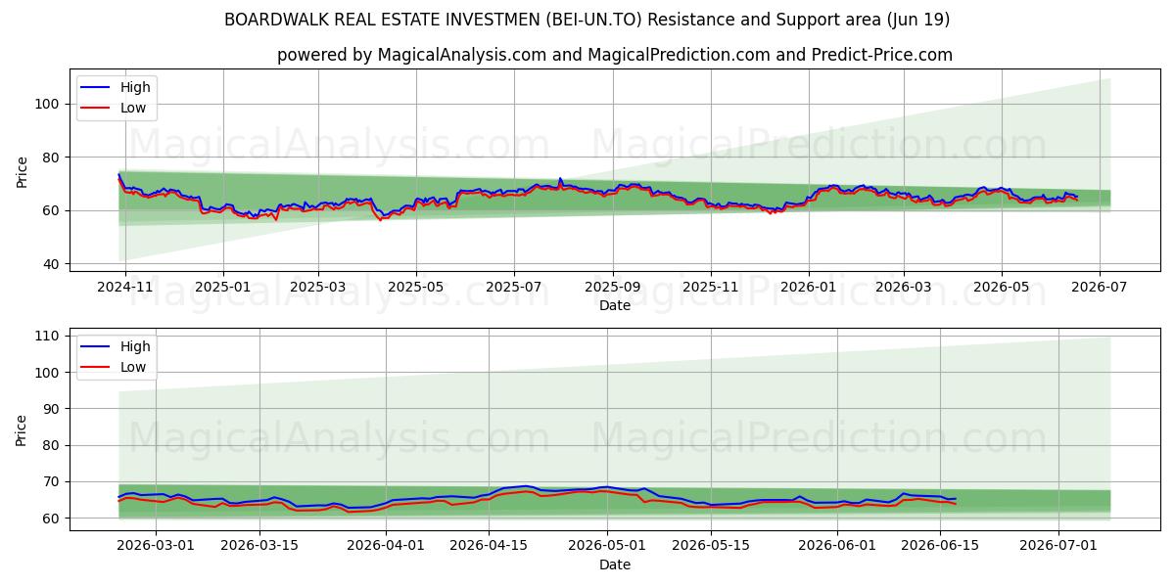Click the 100 price tick on top chart
1175x587 pixels.
point(49,104)
